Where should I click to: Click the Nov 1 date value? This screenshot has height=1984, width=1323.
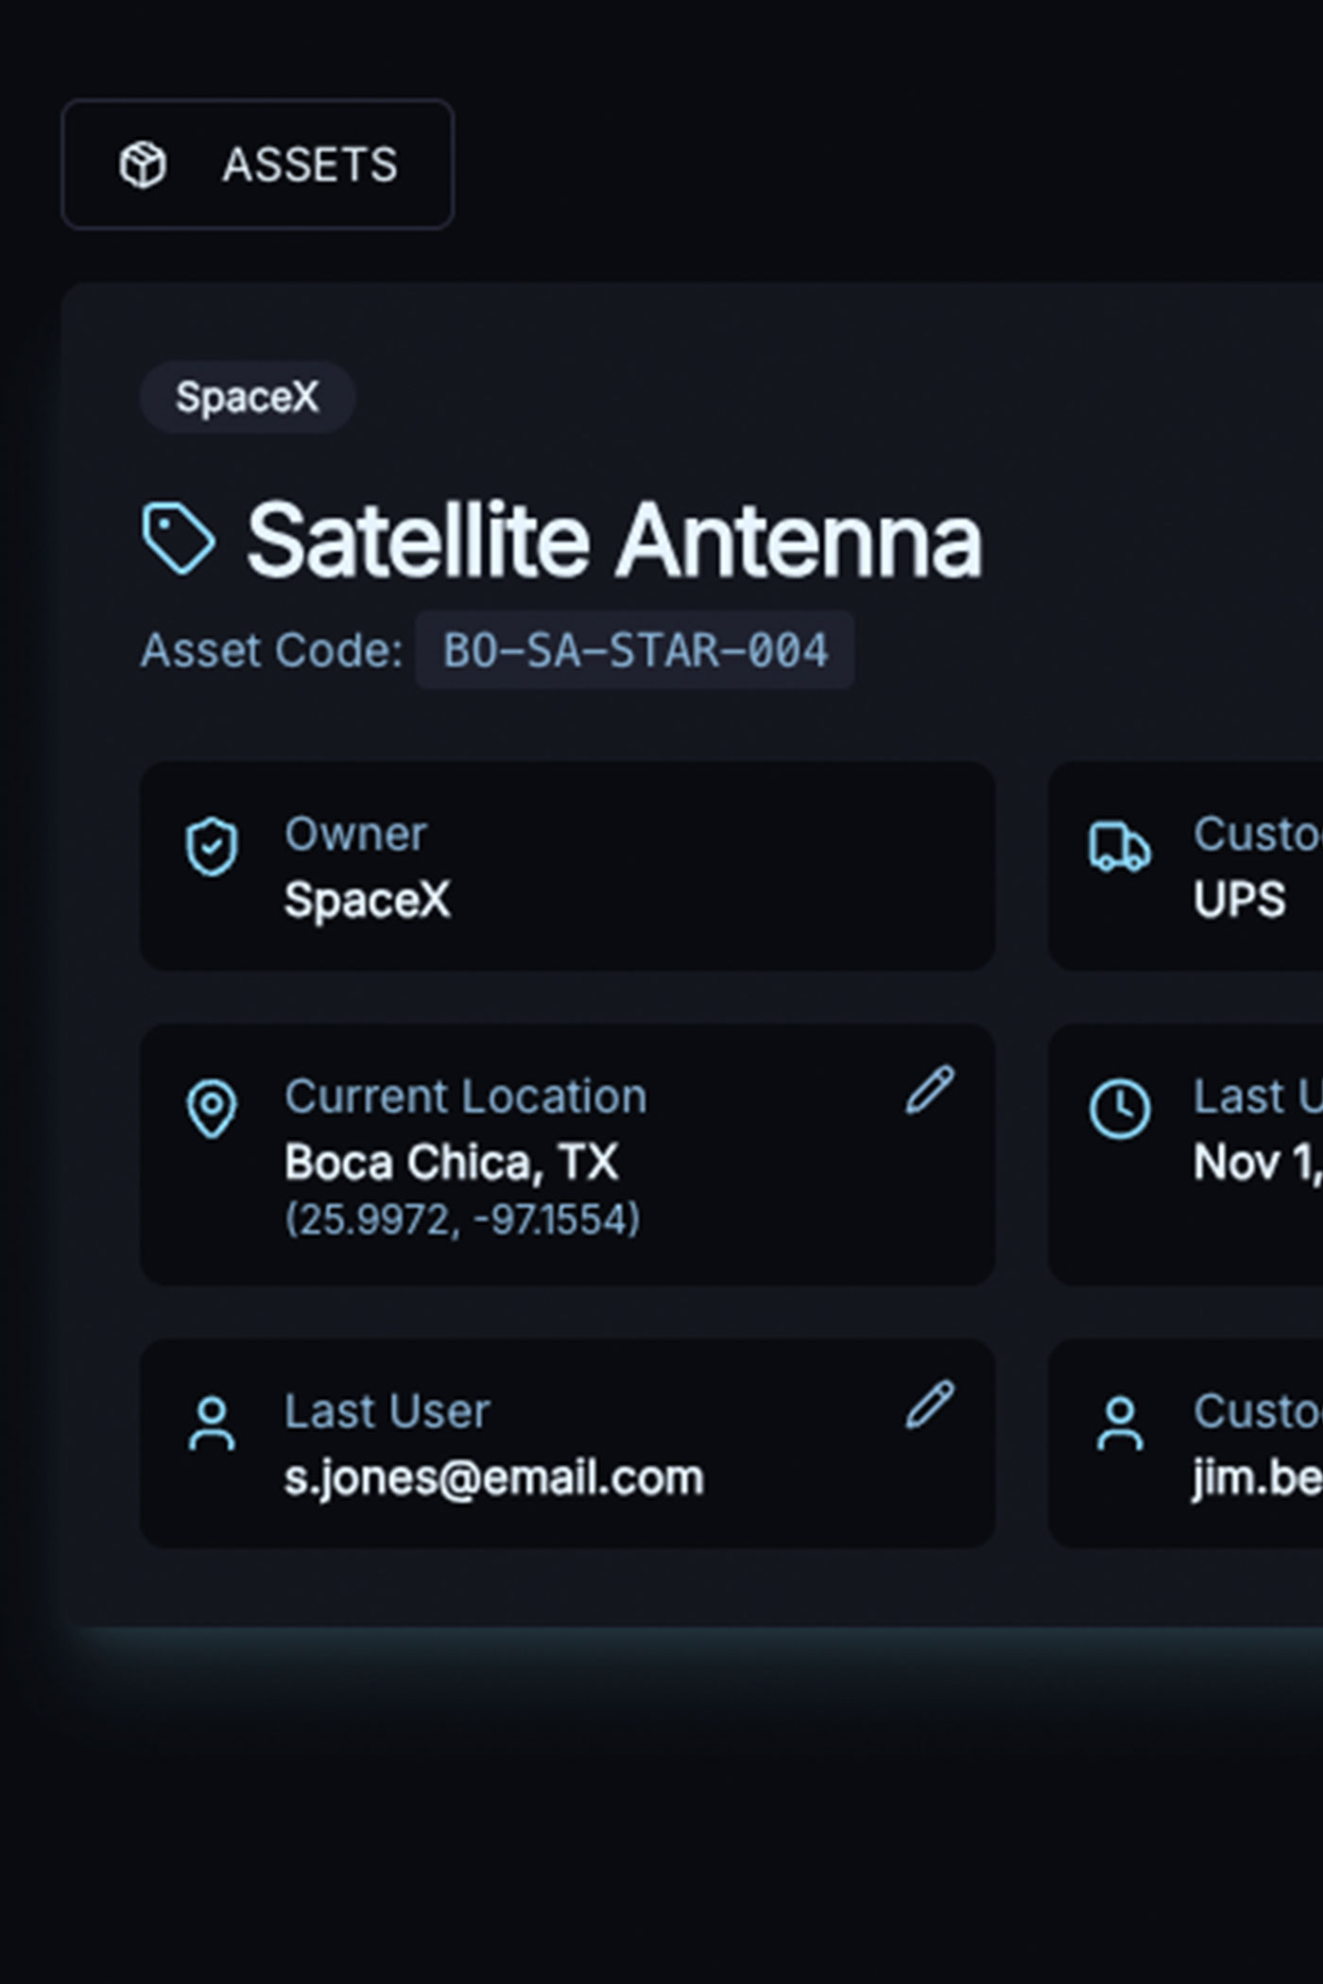[x=1257, y=1162]
